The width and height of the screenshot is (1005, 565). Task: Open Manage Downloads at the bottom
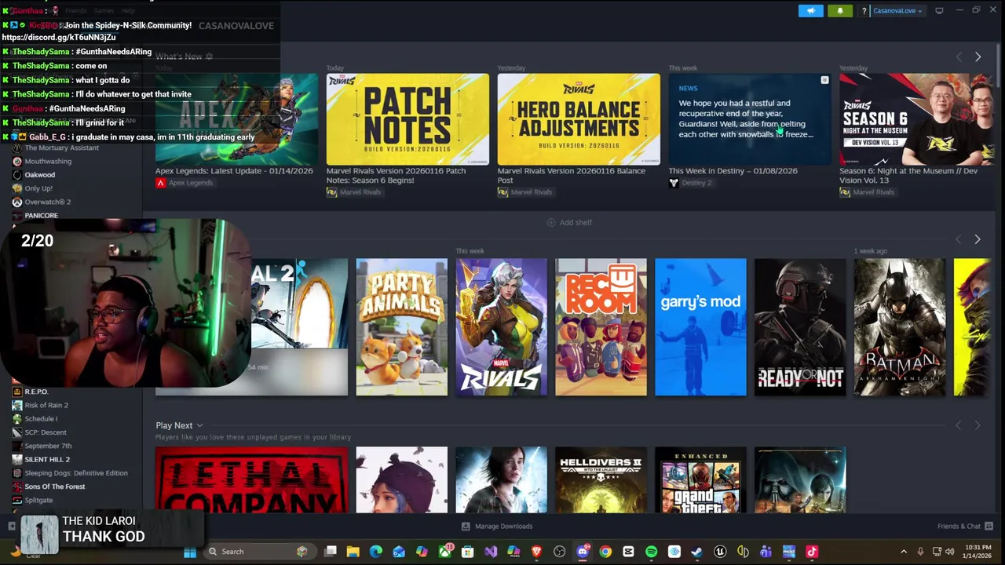(x=497, y=527)
